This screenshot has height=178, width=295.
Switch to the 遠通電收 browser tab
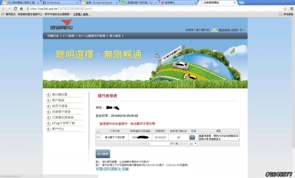[x=178, y=3]
